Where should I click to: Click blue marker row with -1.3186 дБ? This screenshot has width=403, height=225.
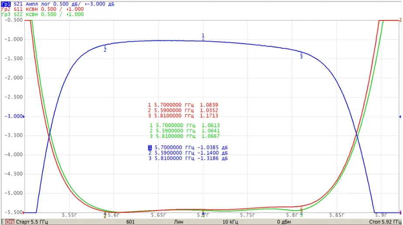pos(188,158)
